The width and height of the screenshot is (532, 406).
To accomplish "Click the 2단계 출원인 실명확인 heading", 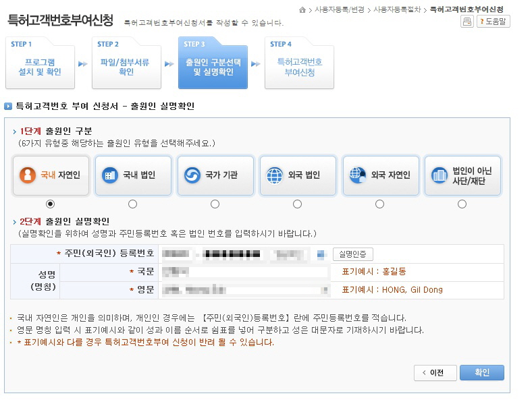I will (x=64, y=222).
